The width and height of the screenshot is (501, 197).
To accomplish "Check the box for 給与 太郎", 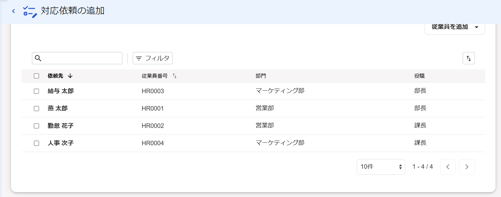I will tap(36, 91).
